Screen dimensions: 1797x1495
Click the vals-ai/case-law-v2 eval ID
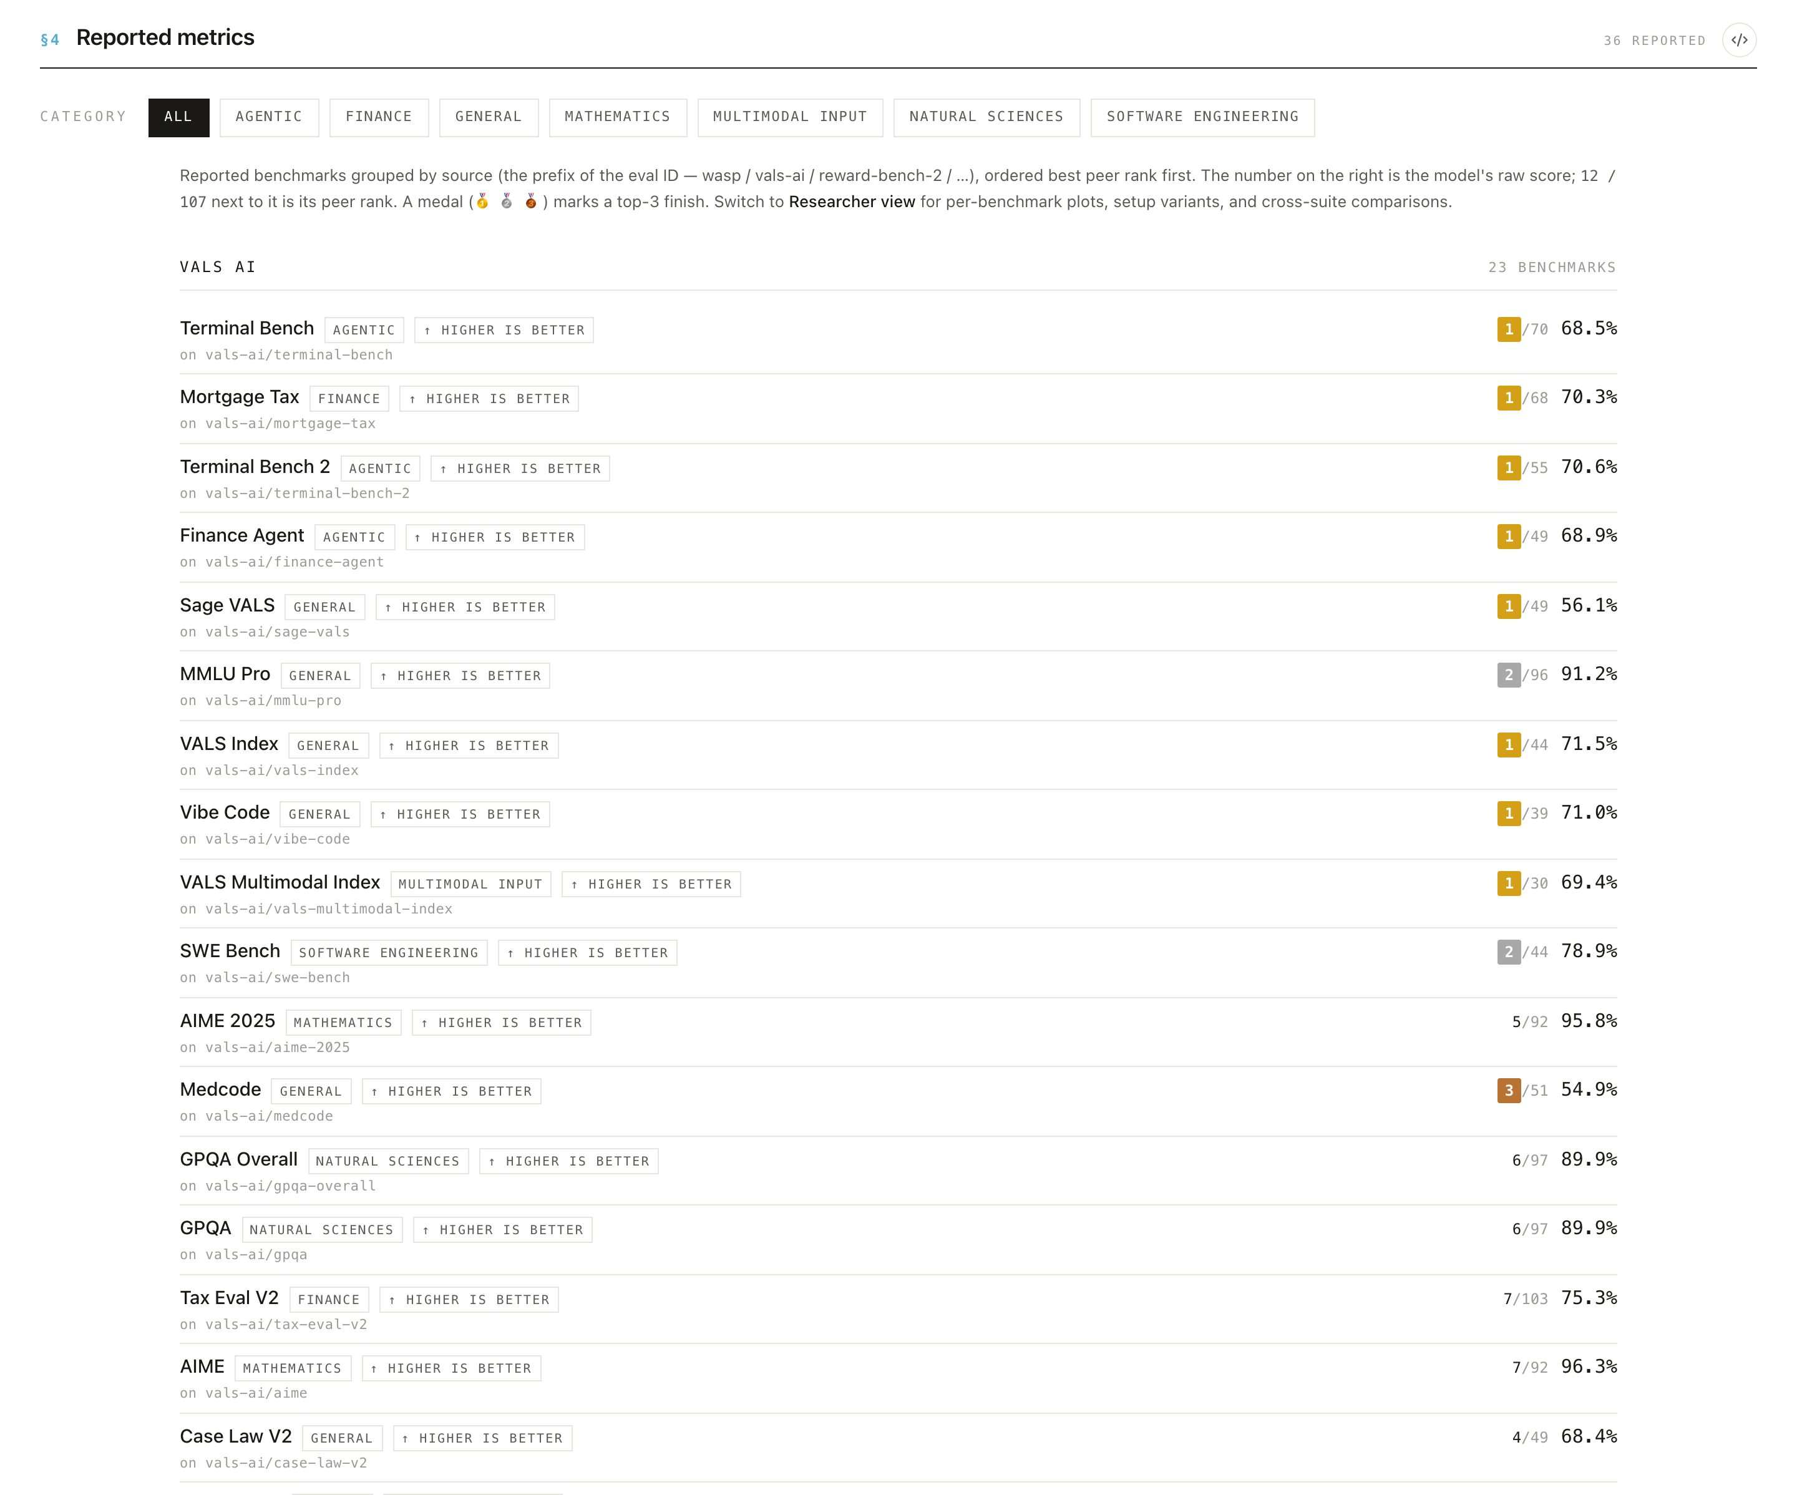pos(286,1463)
